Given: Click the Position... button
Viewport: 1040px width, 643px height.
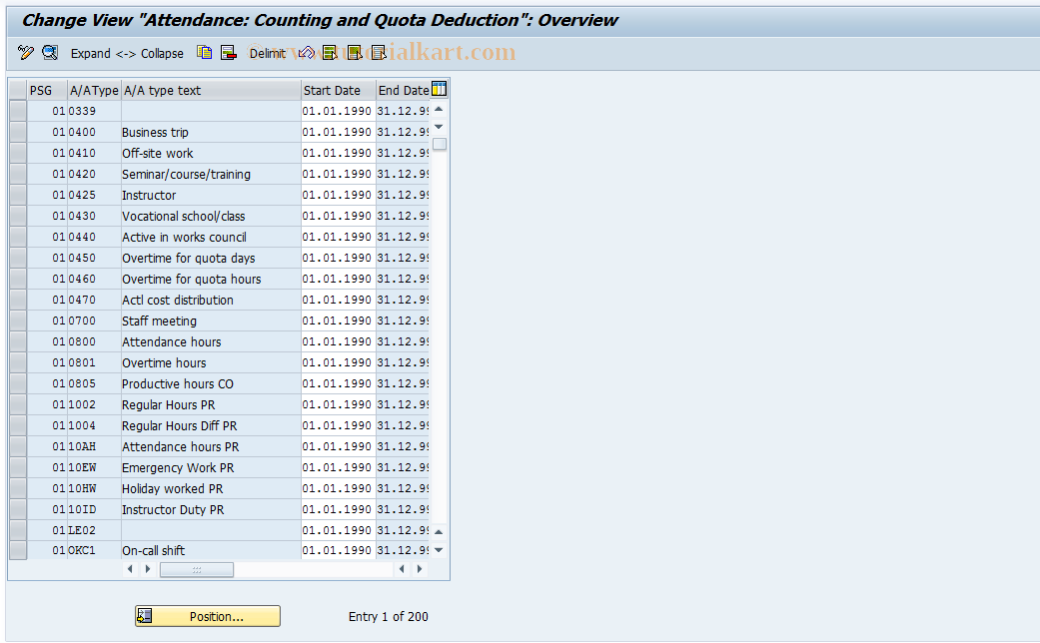Looking at the screenshot, I should (208, 616).
